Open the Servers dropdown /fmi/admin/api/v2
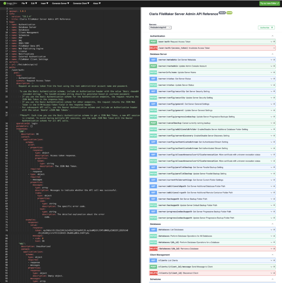 pos(160,28)
